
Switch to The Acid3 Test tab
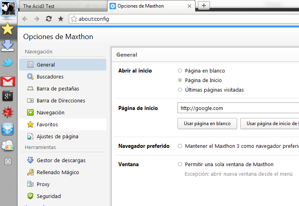62,6
